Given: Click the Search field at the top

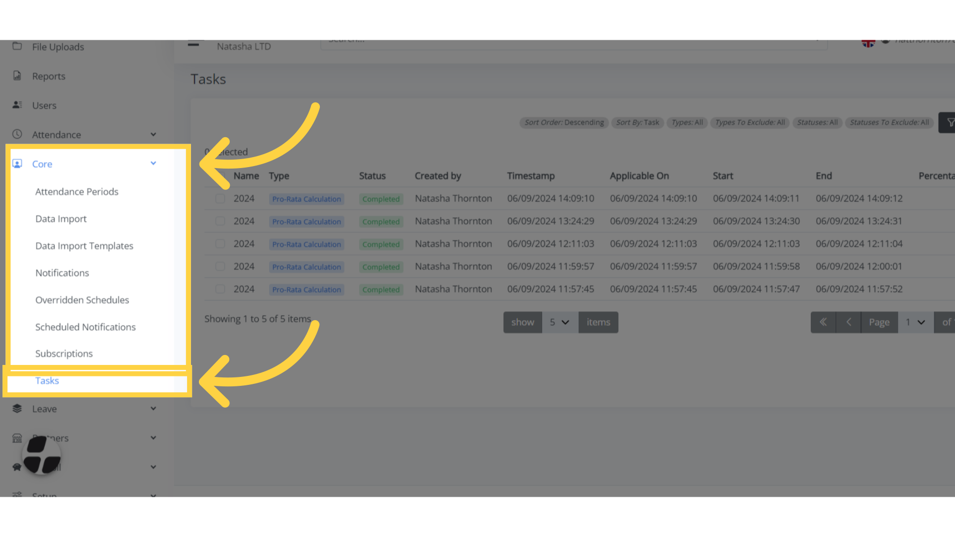Looking at the screenshot, I should click(x=572, y=41).
